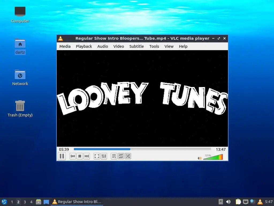Toggle fullscreen video mode
This screenshot has height=206, width=274.
click(x=97, y=156)
